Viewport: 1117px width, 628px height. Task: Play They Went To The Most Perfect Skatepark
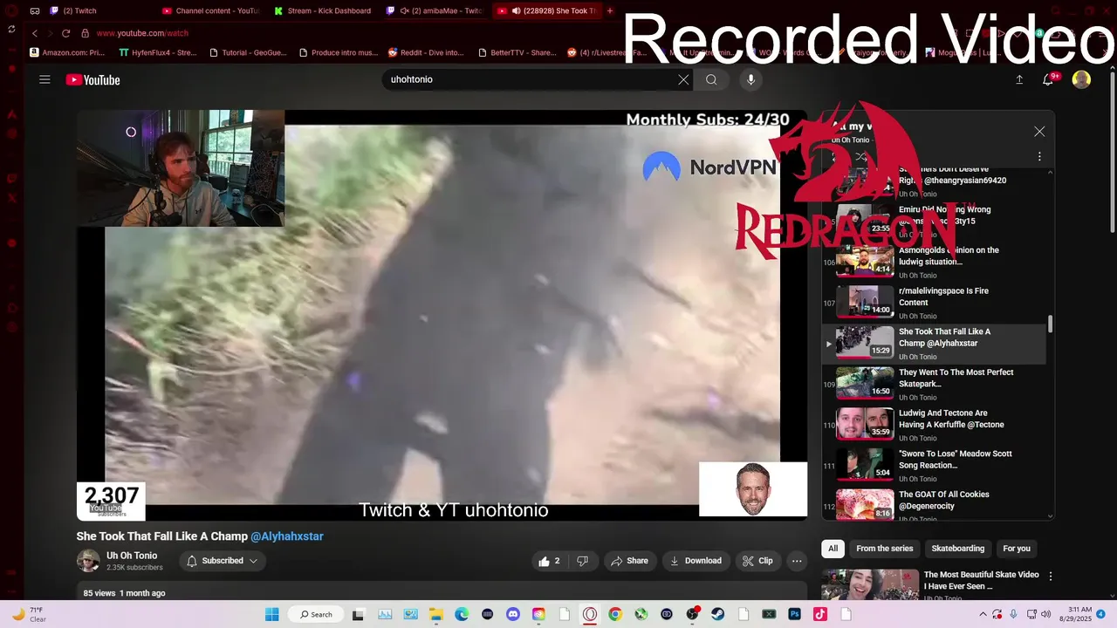[934, 384]
